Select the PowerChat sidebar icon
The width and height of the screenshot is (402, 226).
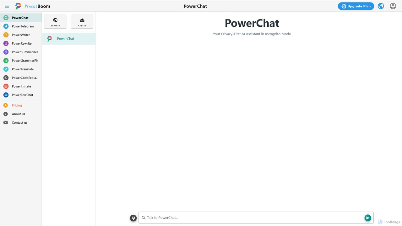6,18
